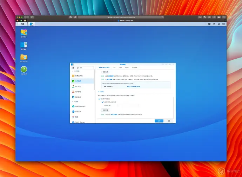The height and width of the screenshot is (177, 242).
Task: Switch to the TFTP tab
Action: pyautogui.click(x=120, y=67)
